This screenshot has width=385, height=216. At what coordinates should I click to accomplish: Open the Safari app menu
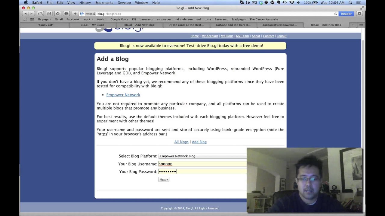(37, 3)
